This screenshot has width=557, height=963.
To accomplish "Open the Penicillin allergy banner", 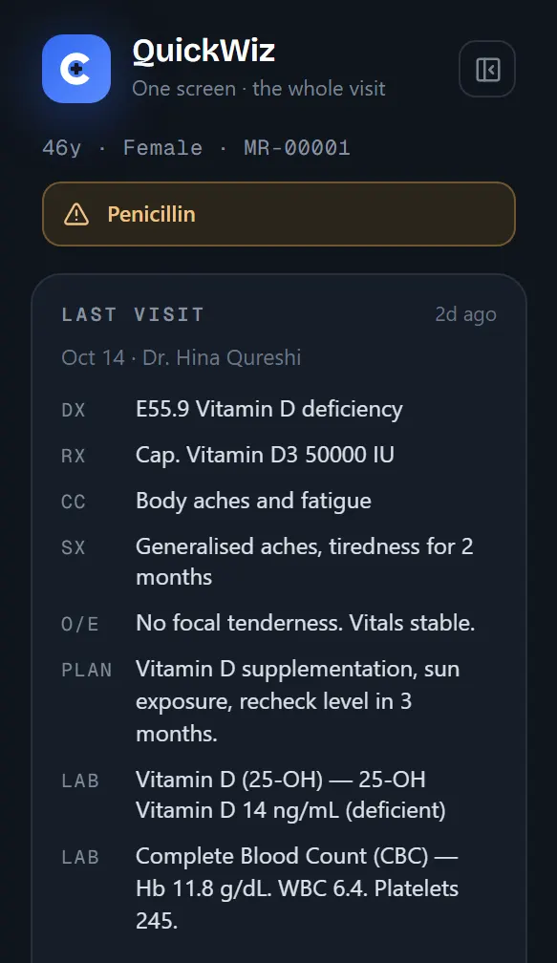I will (x=279, y=214).
